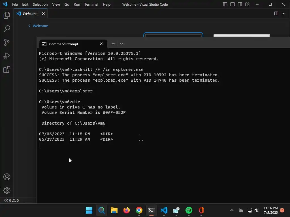Click the cloud sync tray icon

point(241,210)
